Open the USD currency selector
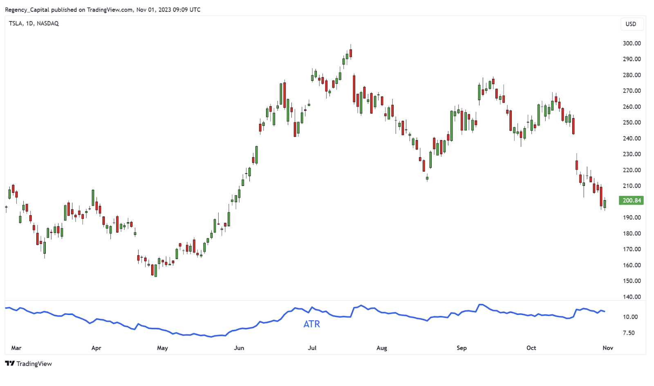 pyautogui.click(x=631, y=24)
